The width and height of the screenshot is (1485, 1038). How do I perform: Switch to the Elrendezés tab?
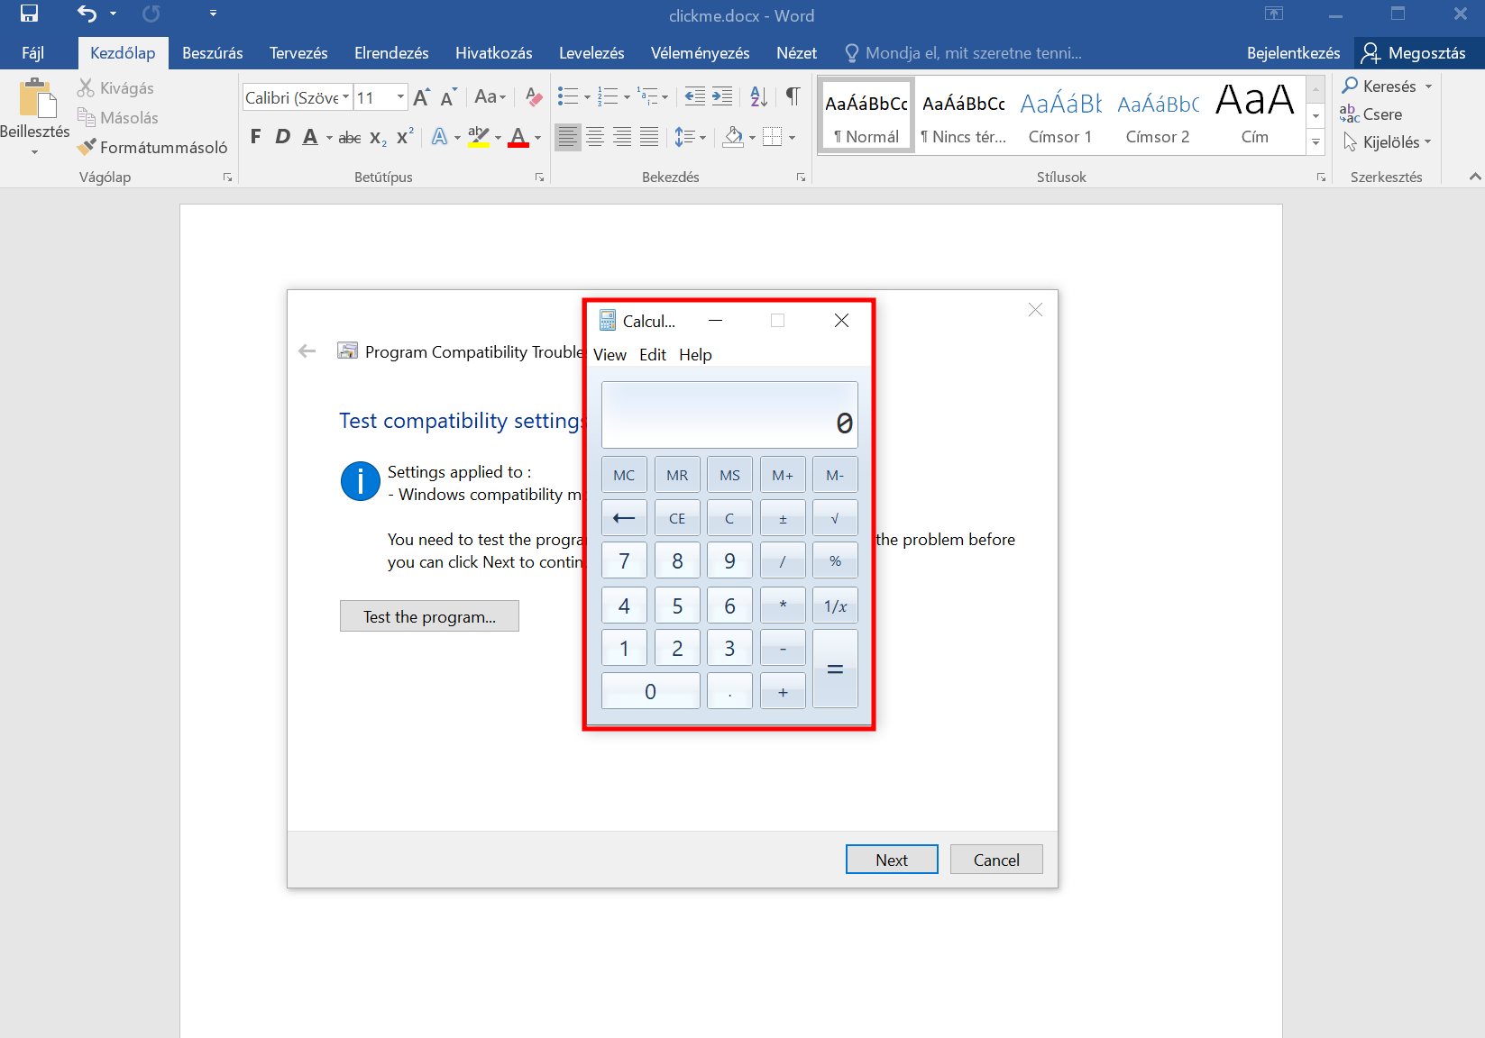click(391, 53)
